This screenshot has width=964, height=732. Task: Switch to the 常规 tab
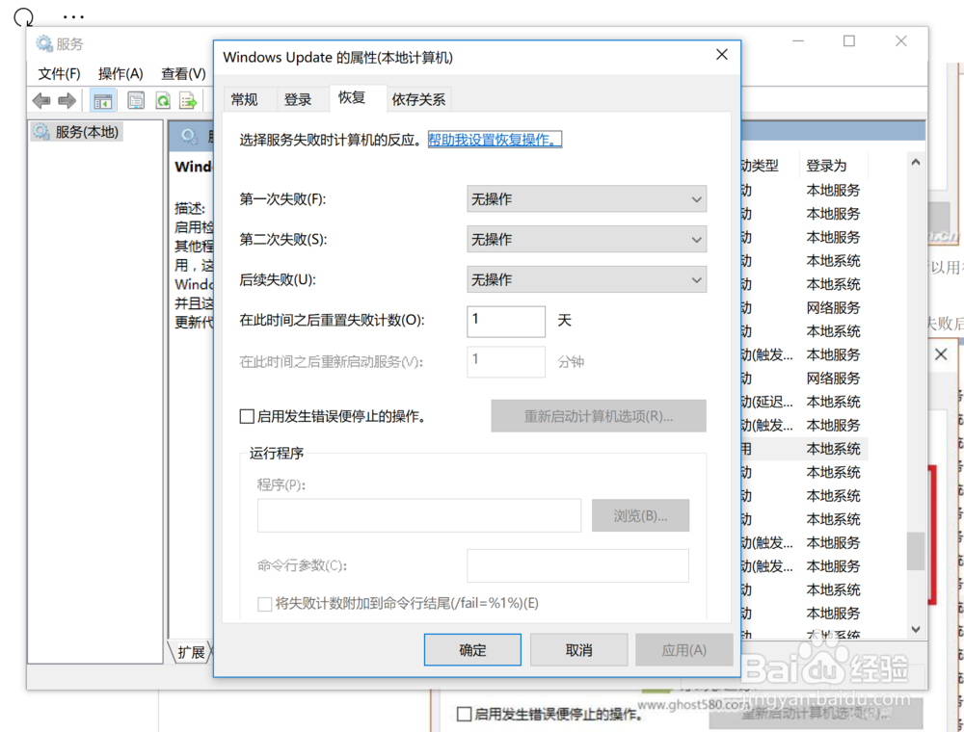pos(244,99)
